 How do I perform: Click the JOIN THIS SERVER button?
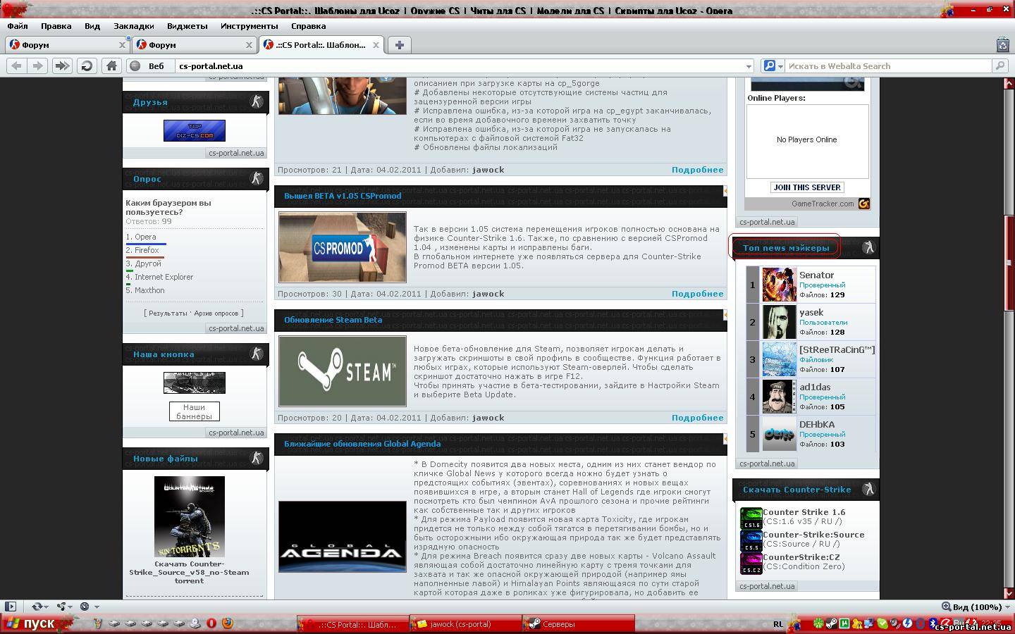click(x=807, y=187)
